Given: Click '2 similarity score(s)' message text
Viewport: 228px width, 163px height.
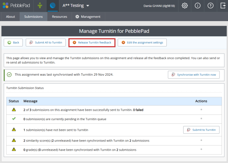Looking at the screenshot, I should pos(86,141).
